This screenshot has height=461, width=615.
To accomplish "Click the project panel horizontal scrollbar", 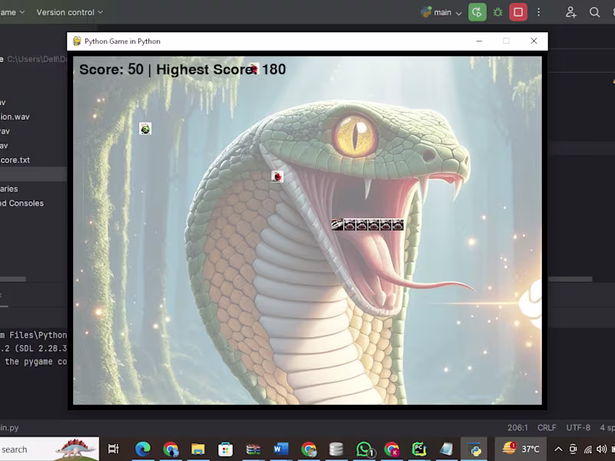I will (x=13, y=279).
